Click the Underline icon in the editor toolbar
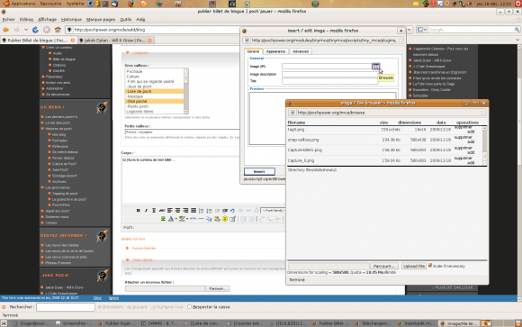 pyautogui.click(x=154, y=210)
